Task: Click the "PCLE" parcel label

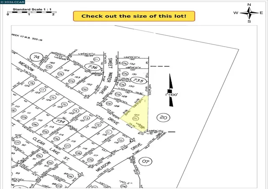Action: [x=125, y=183]
